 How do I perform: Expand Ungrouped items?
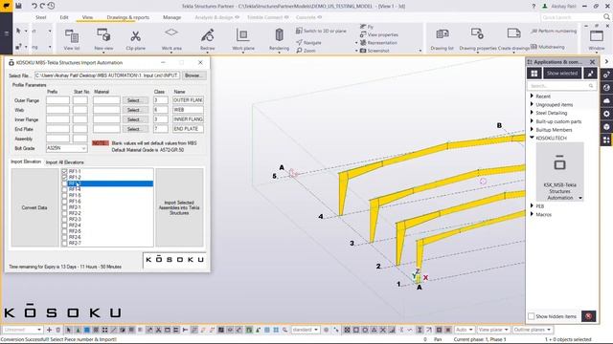pos(532,104)
